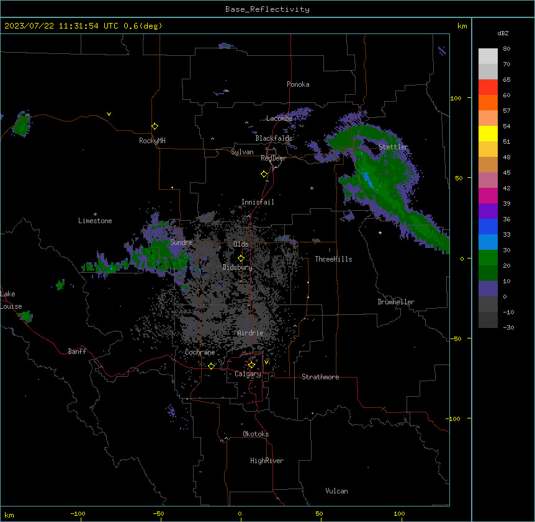Image resolution: width=535 pixels, height=522 pixels.
Task: Click the Innisfail label
Action: click(258, 202)
